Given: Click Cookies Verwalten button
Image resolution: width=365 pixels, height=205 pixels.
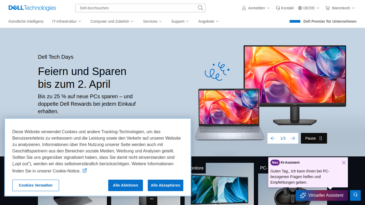Looking at the screenshot, I should (36, 185).
